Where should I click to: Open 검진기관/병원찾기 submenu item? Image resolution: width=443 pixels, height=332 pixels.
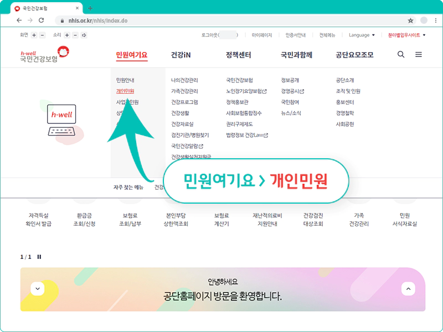[190, 135]
